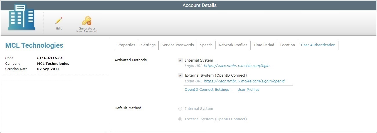Click the account code 6116-6116-61
The image size is (377, 133).
50,58
